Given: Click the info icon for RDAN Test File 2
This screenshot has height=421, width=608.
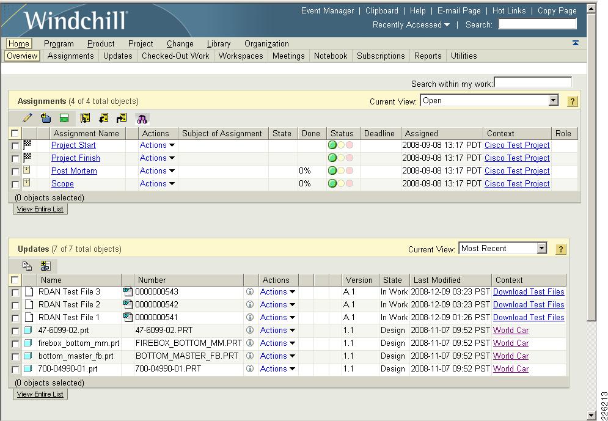Looking at the screenshot, I should pos(250,305).
